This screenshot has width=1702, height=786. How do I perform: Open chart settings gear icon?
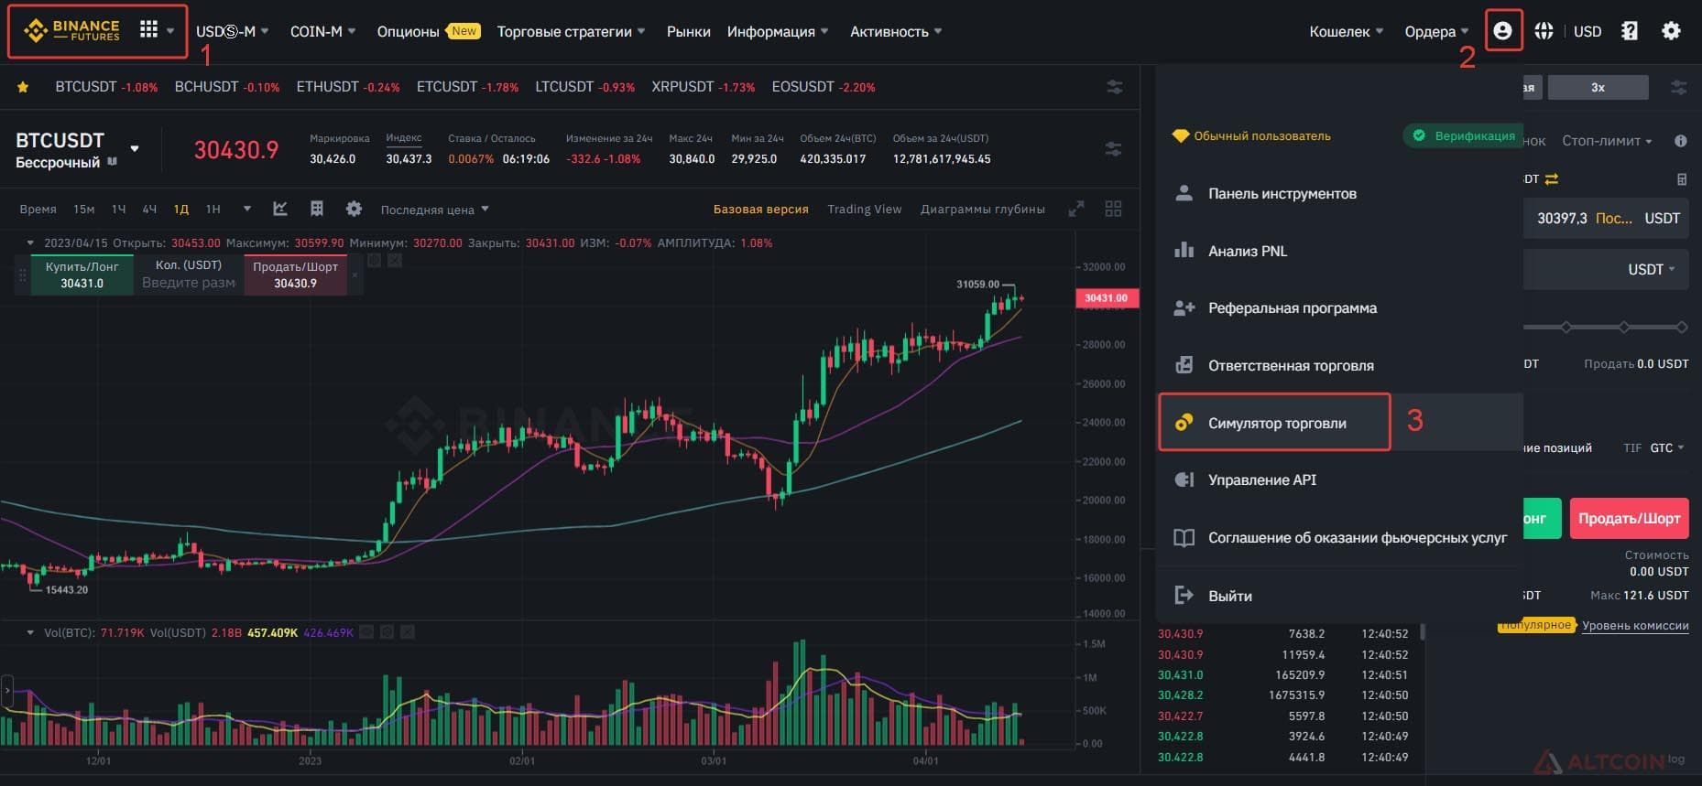click(354, 209)
